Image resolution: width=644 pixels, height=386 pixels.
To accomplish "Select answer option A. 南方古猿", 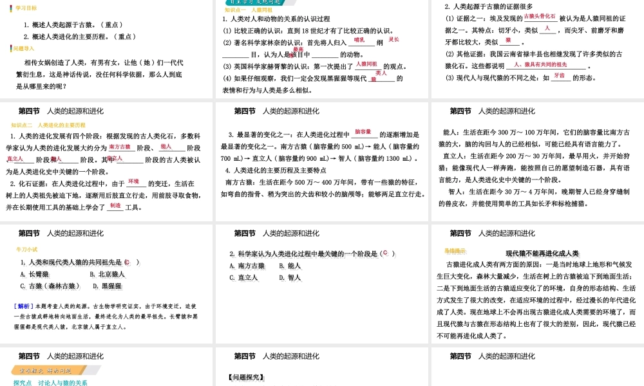I will point(247,266).
